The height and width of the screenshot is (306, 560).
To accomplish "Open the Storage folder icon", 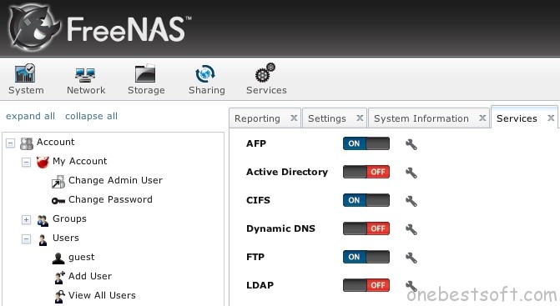I will (x=145, y=74).
